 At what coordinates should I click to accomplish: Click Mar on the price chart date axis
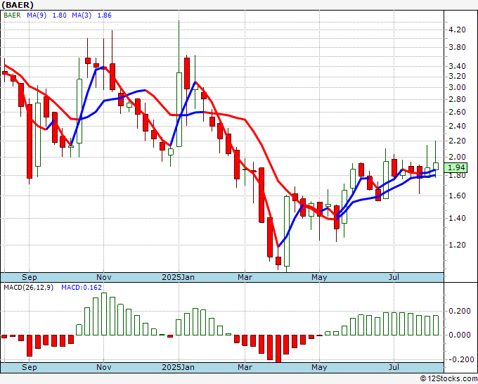click(245, 278)
